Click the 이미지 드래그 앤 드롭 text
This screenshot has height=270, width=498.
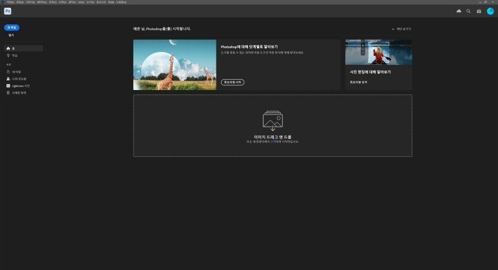[x=273, y=137]
